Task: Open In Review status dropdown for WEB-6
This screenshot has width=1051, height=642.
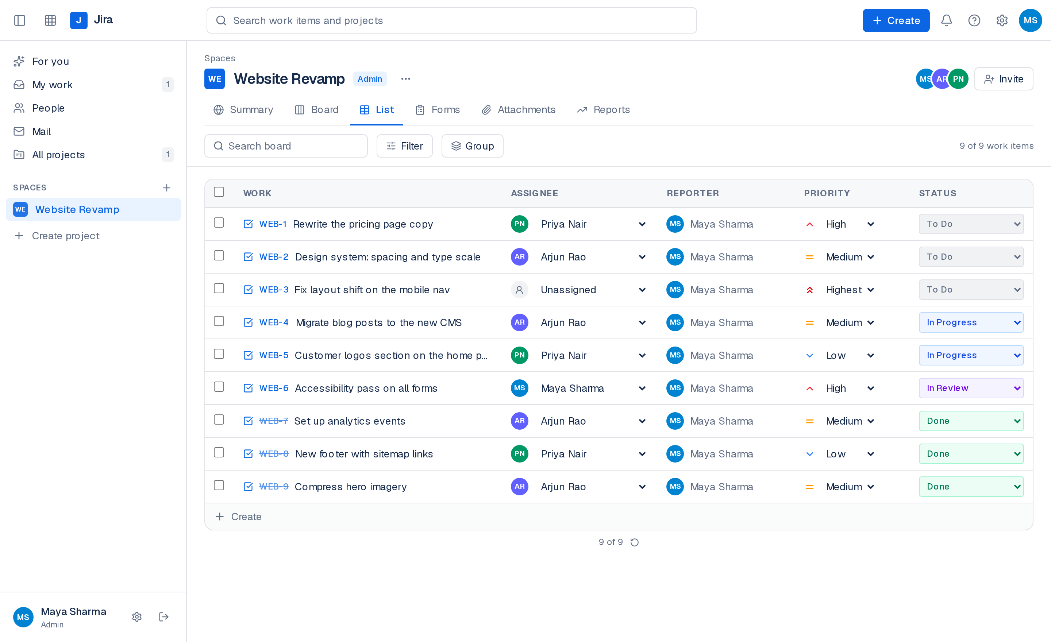Action: click(x=971, y=388)
